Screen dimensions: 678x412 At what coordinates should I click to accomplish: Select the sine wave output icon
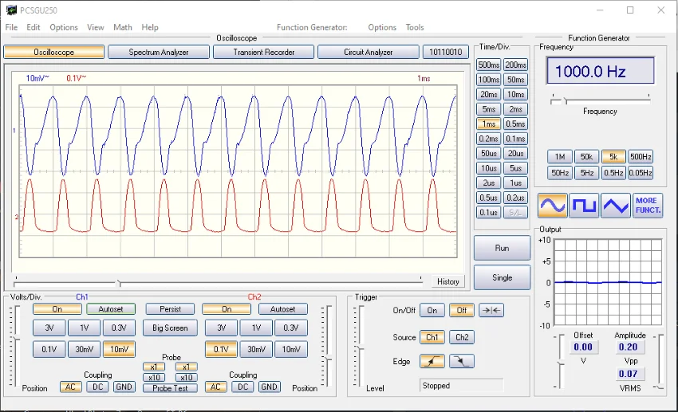[552, 206]
